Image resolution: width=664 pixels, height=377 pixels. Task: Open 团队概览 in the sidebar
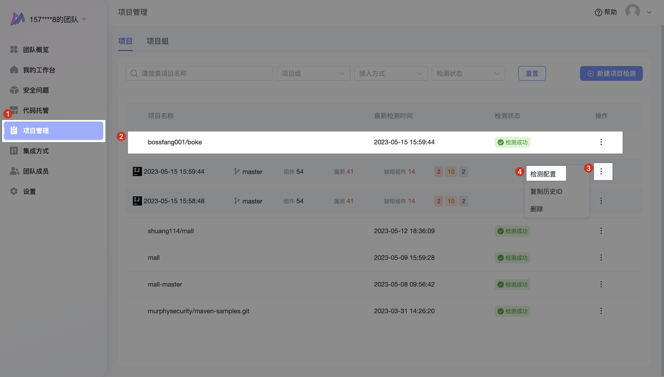(35, 50)
